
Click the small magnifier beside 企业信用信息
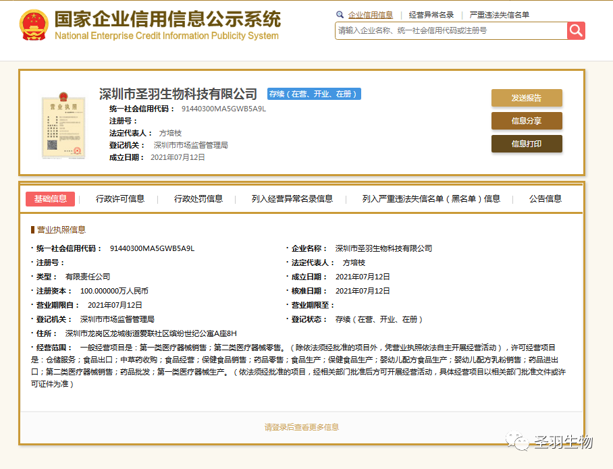(340, 15)
